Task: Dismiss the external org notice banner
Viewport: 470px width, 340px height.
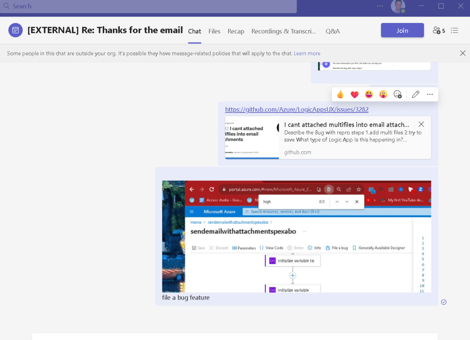Action: [463, 53]
